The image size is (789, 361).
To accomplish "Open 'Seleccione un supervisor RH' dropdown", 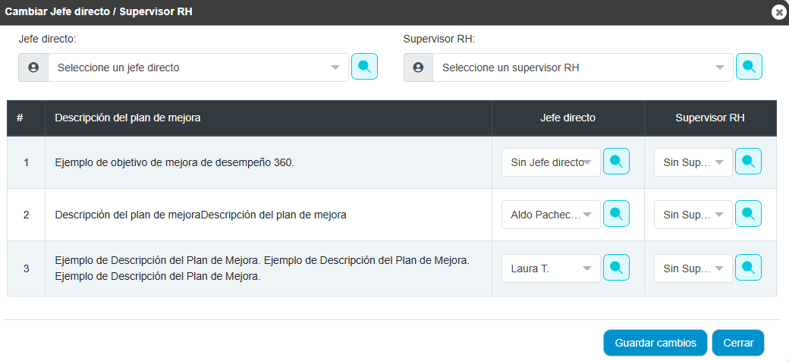I will pyautogui.click(x=583, y=67).
